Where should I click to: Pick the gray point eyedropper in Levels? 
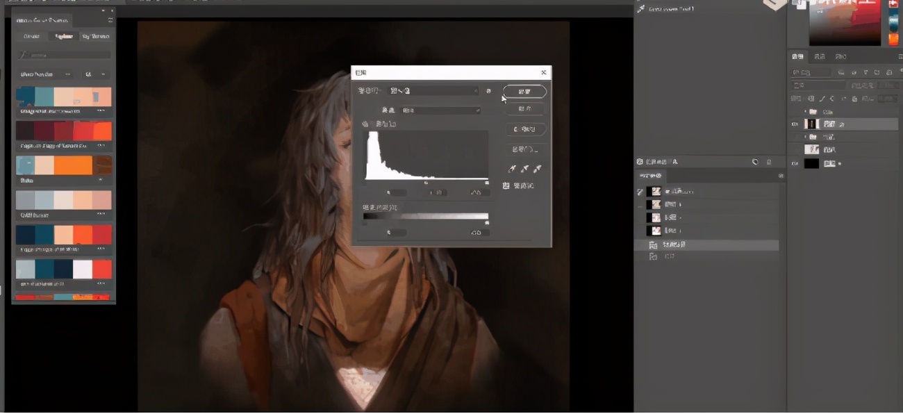[524, 169]
